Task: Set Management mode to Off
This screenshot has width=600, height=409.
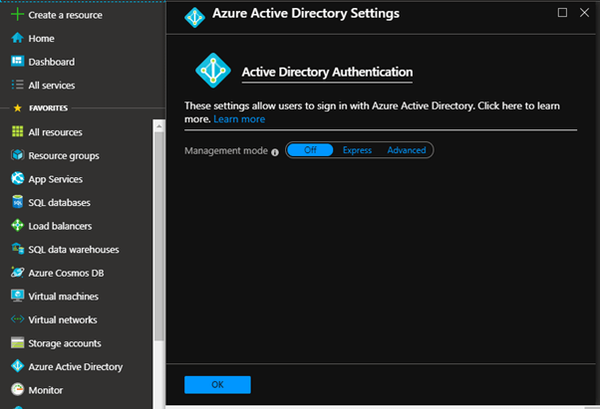Action: coord(310,150)
